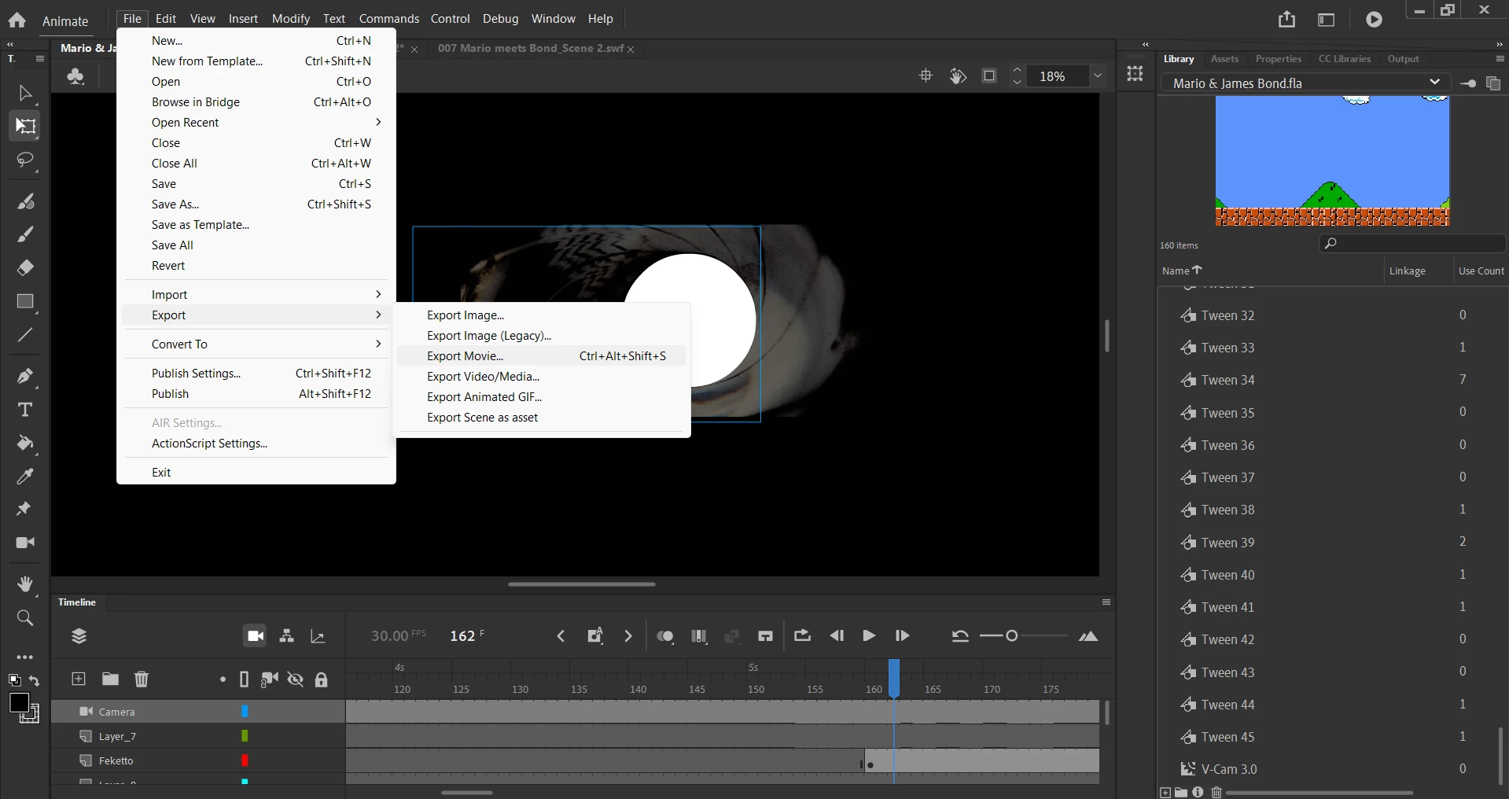The width and height of the screenshot is (1509, 799).
Task: Toggle timeline Loop playback
Action: (x=802, y=635)
